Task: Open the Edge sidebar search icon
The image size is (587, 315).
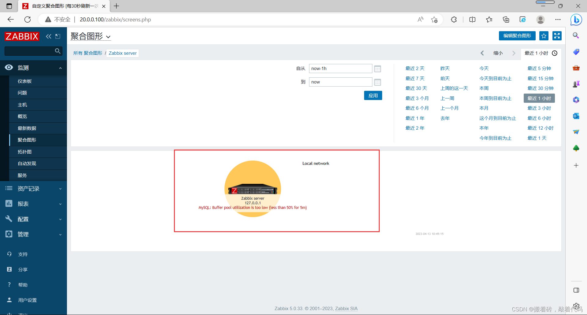Action: [x=576, y=35]
